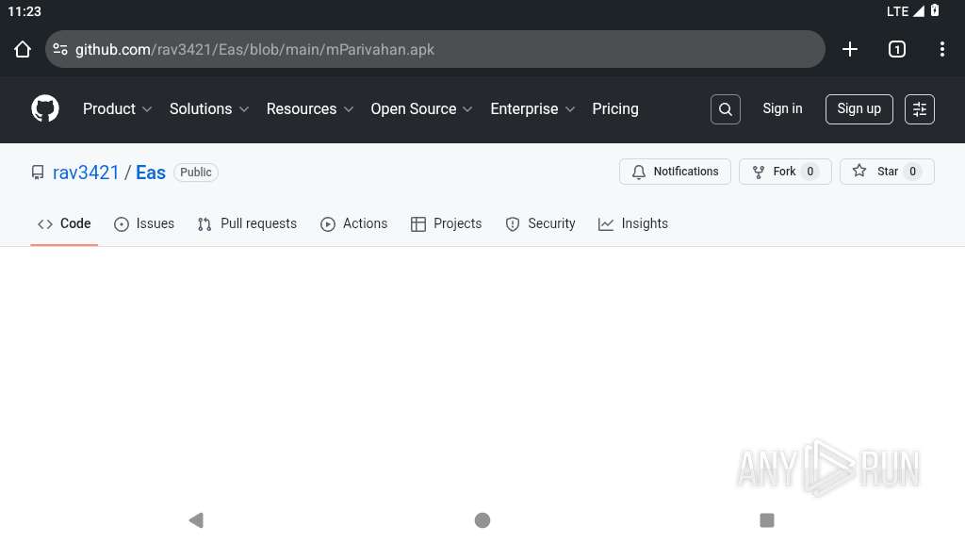965x543 pixels.
Task: Expand the Resources menu
Action: click(309, 109)
